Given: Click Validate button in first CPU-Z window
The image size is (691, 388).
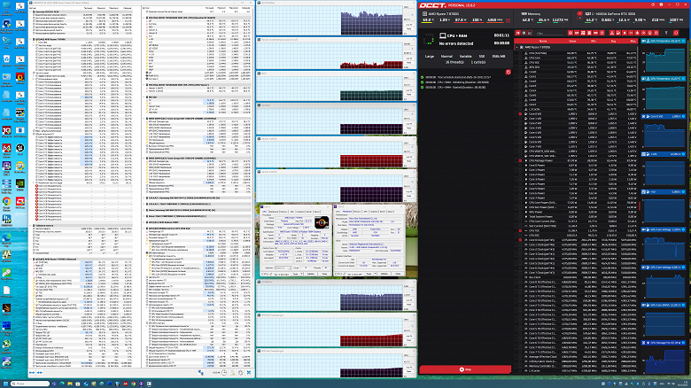Looking at the screenshot, I should click(311, 274).
